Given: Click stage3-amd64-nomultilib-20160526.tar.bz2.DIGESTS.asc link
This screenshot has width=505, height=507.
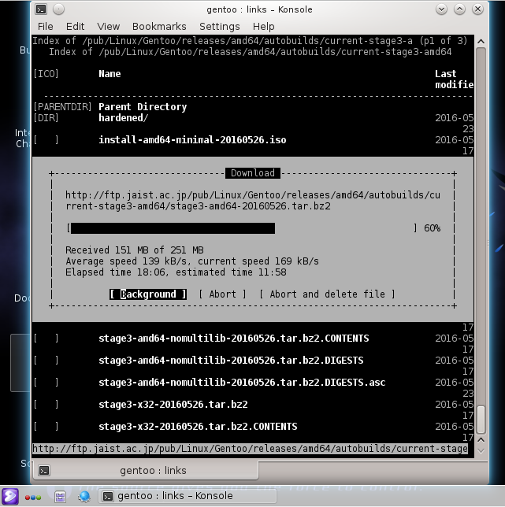Looking at the screenshot, I should (242, 383).
